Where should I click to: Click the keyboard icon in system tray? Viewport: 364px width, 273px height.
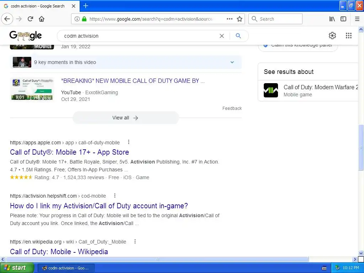324,268
